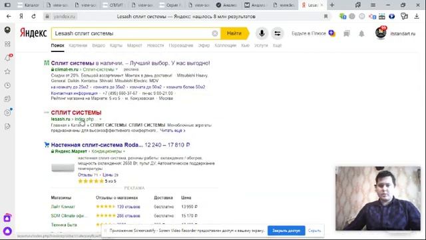
Task: Expand dropdown arrow next to lesash.ru index.php
Action: (101, 119)
